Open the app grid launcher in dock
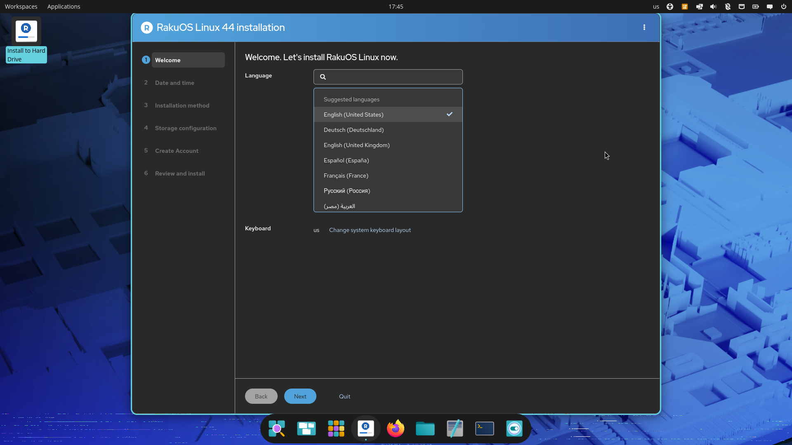 pos(336,429)
